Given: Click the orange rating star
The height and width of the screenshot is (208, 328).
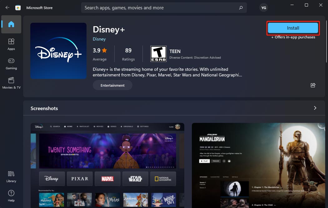Looking at the screenshot, I should tap(104, 50).
